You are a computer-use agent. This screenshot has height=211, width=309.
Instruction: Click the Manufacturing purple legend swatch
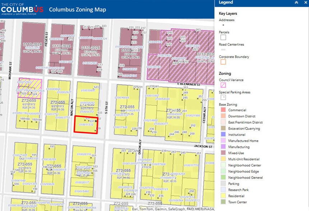coord(223,147)
